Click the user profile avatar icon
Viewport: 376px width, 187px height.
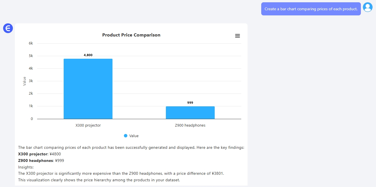368,7
